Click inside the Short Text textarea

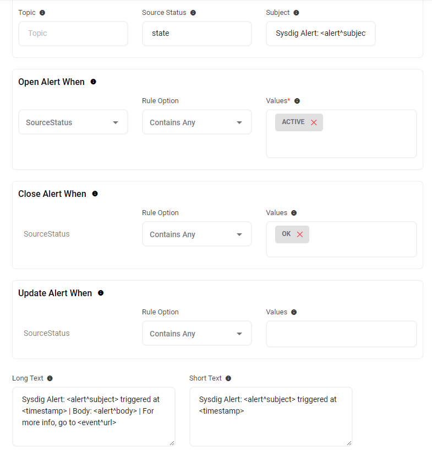tap(270, 416)
